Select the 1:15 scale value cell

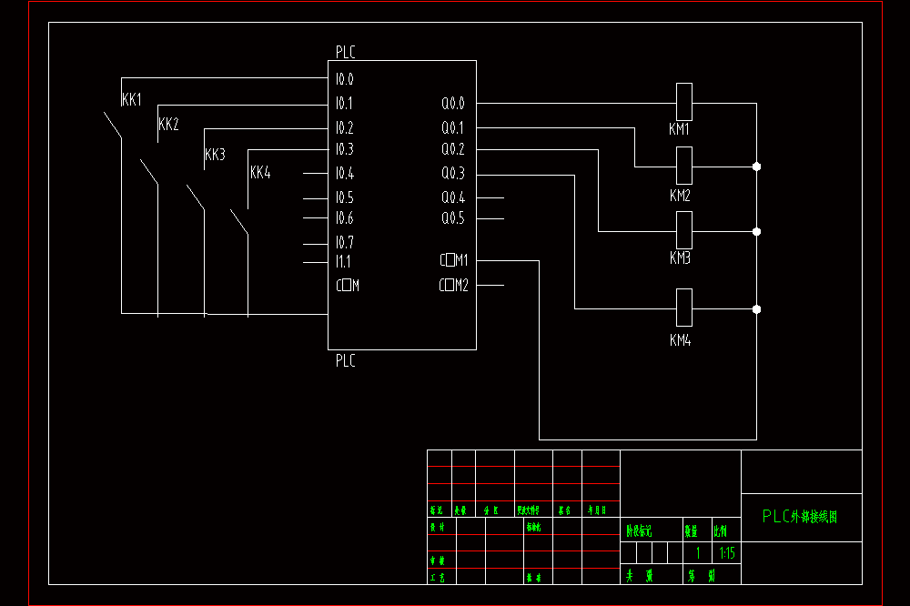pos(726,552)
